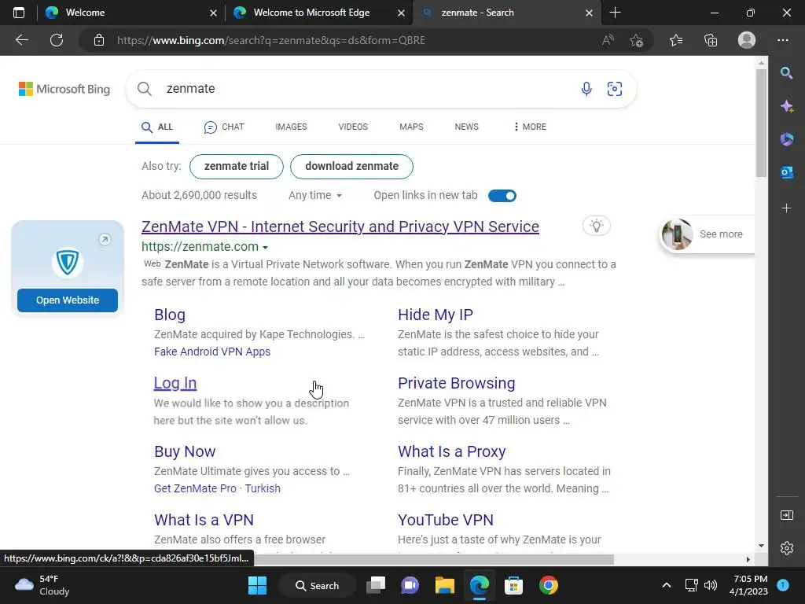Click the horizontal page scrollbar thumb
The height and width of the screenshot is (604, 805).
coord(434,559)
